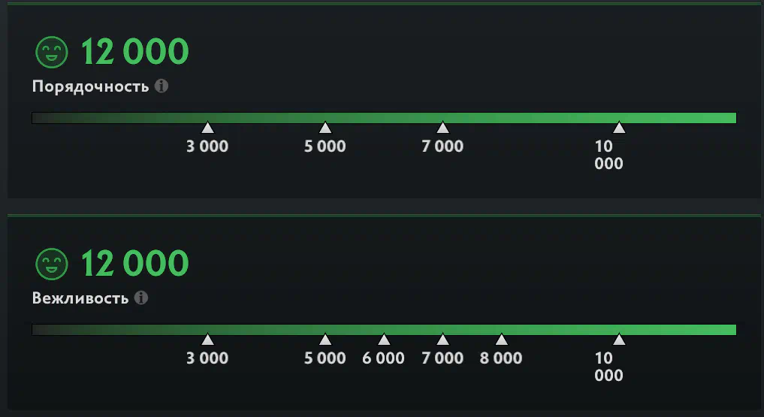This screenshot has width=764, height=417.
Task: Open the info icon next to Вежливость
Action: pos(140,298)
